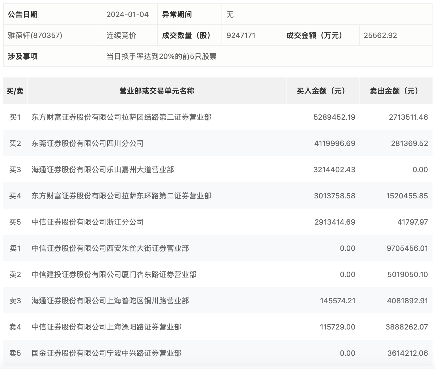Click the 买1 row label
435x369 pixels.
15,117
